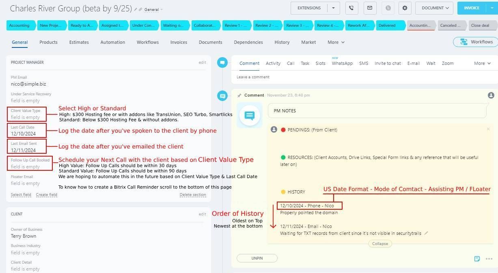Click the Select field link
The image size is (498, 273).
pos(21,195)
